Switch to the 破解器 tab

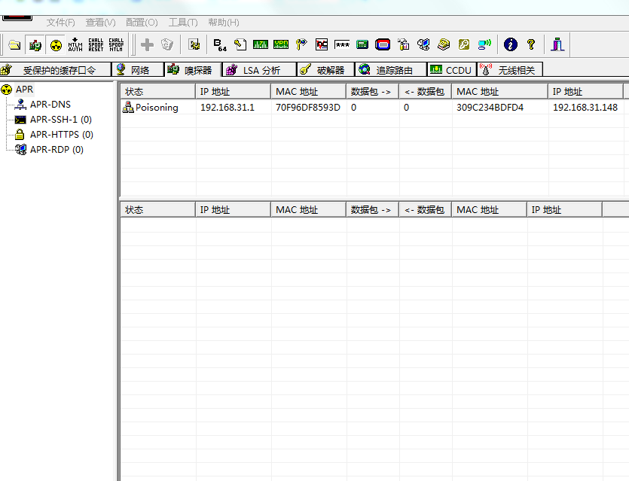pos(325,70)
